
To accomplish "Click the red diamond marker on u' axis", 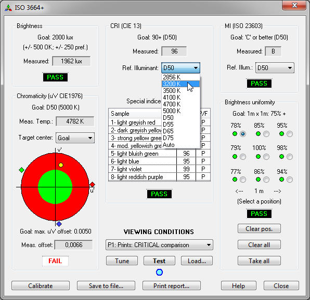I will pos(93,185).
